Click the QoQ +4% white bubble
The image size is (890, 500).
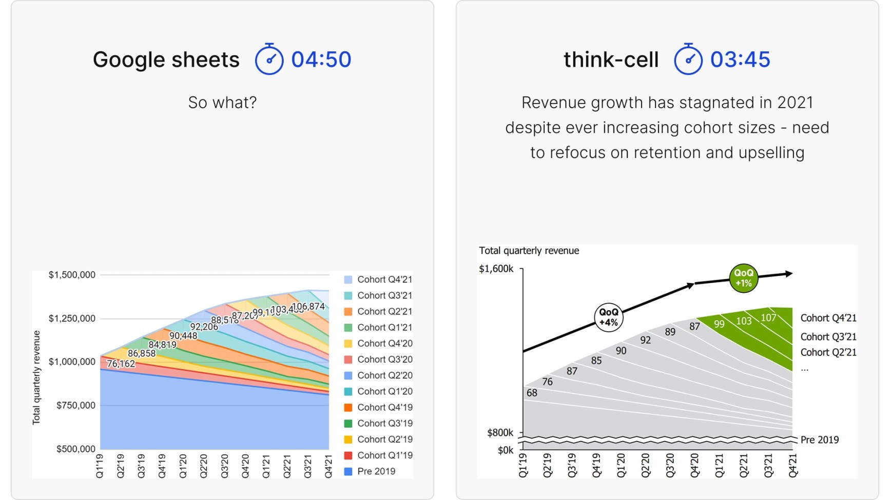click(609, 317)
